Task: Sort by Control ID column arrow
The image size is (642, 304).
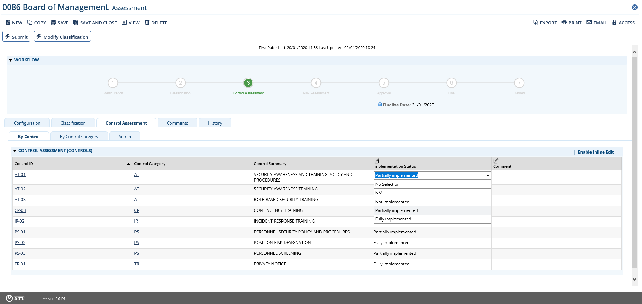Action: tap(128, 164)
